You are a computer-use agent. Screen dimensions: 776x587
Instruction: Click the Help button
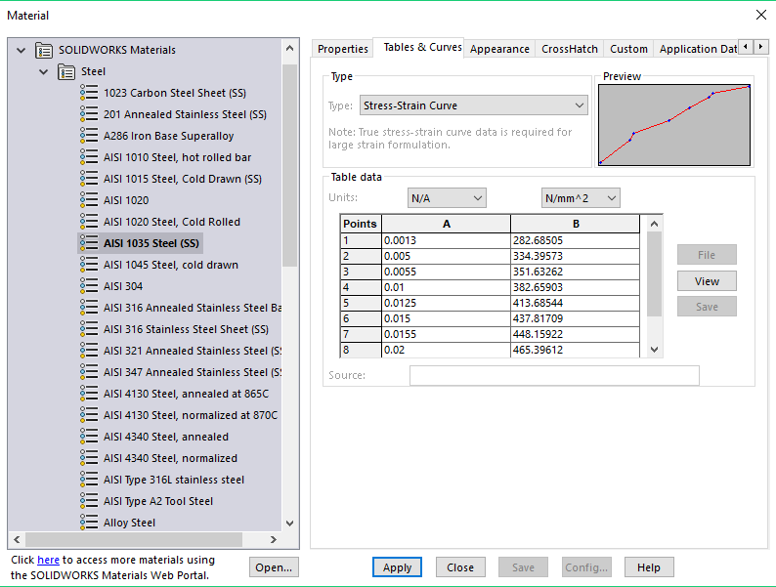click(x=649, y=567)
